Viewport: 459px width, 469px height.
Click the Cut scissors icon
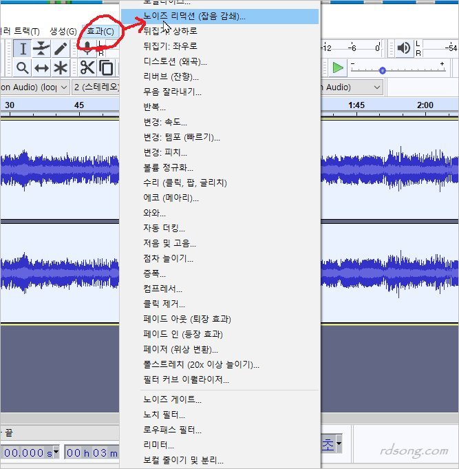point(87,67)
